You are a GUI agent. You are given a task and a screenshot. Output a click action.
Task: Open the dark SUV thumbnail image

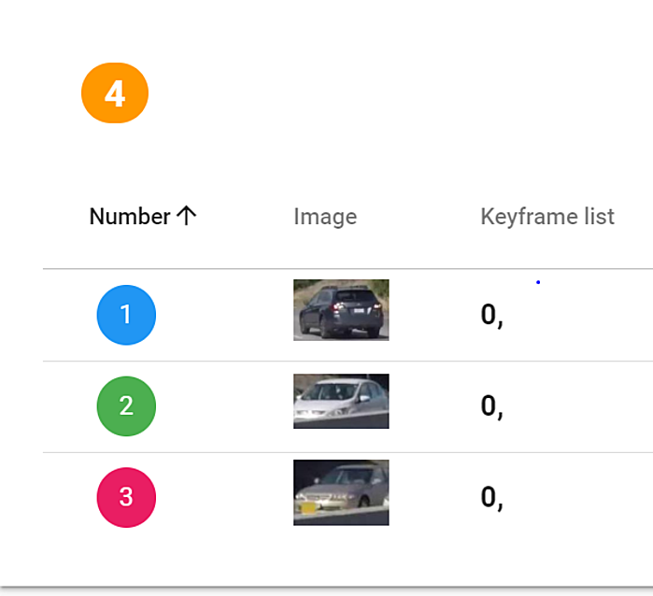(x=341, y=309)
